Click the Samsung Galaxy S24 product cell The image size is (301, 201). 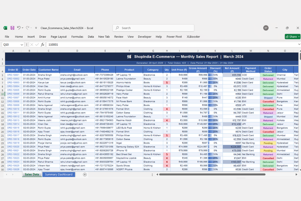pyautogui.click(x=129, y=147)
